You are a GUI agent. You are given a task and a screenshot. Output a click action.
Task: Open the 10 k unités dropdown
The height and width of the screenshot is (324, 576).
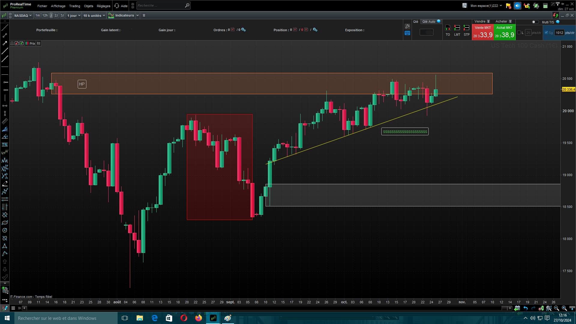point(94,16)
